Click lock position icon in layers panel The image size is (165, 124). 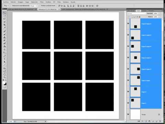coord(137,17)
